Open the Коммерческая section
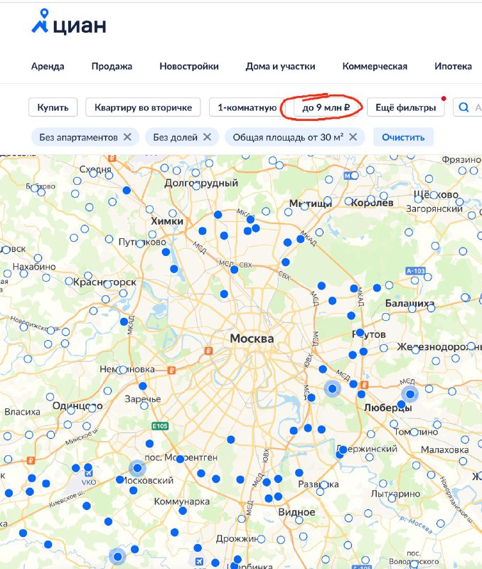This screenshot has width=482, height=569. [x=375, y=66]
